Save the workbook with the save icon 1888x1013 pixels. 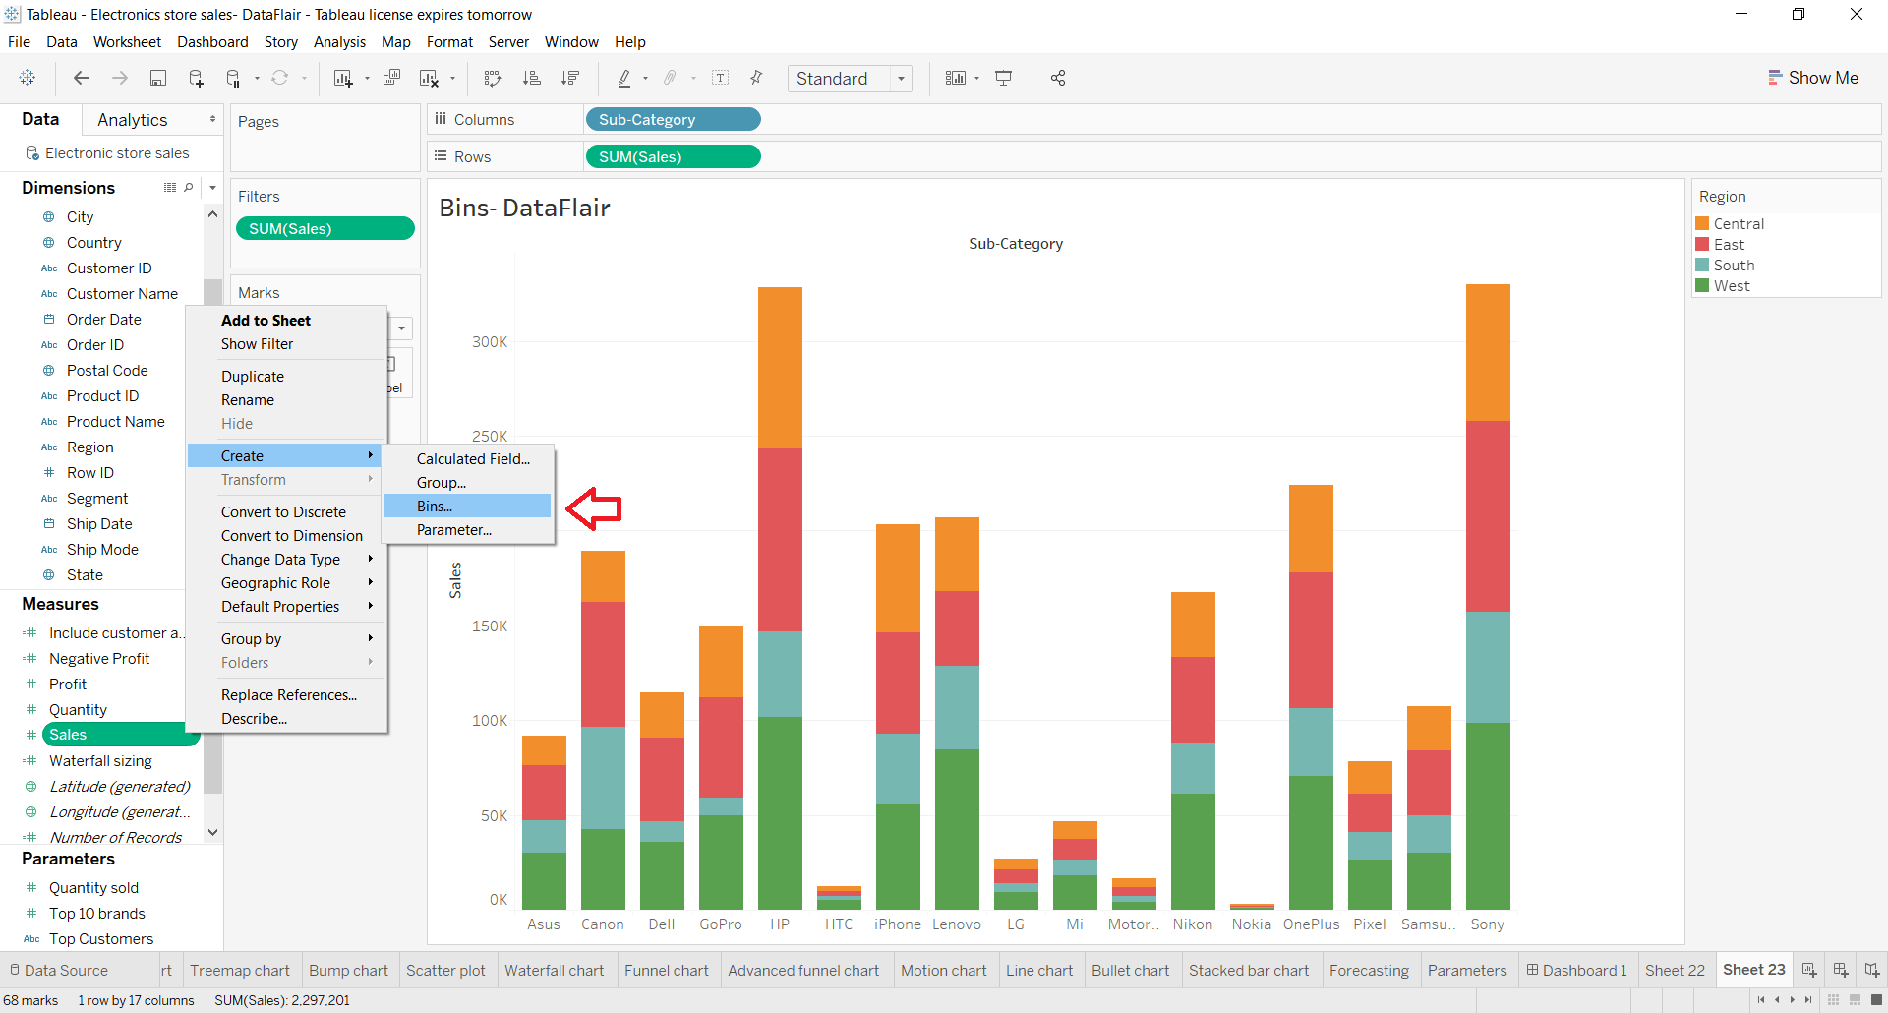coord(157,78)
